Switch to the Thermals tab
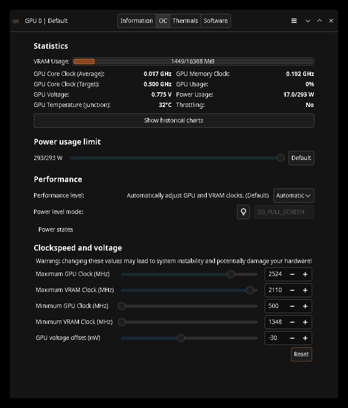Viewport: 348px width, 408px height. (x=185, y=21)
